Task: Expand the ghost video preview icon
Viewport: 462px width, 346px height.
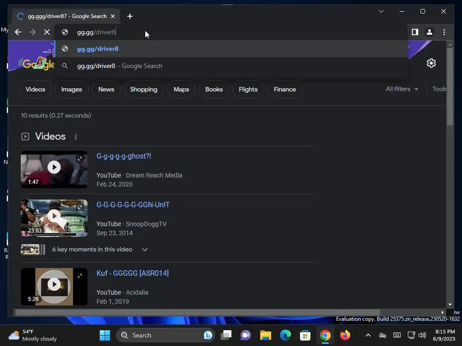Action: click(80, 159)
